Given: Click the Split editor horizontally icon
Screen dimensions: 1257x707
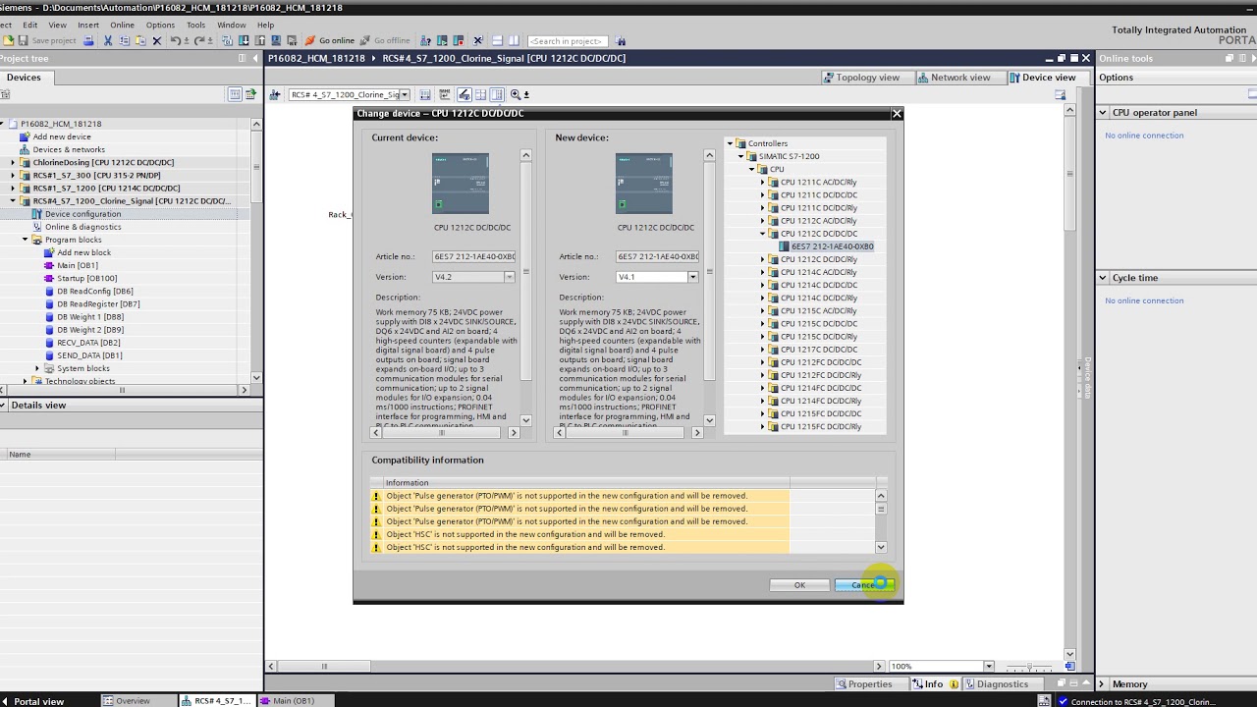Looking at the screenshot, I should point(497,40).
